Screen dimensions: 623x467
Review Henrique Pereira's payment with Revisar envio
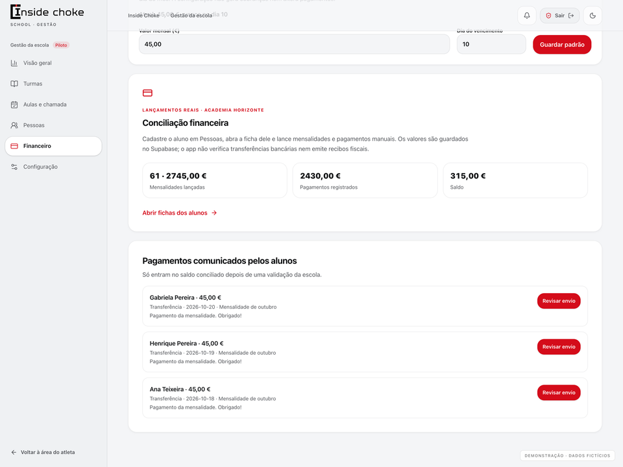coord(559,346)
